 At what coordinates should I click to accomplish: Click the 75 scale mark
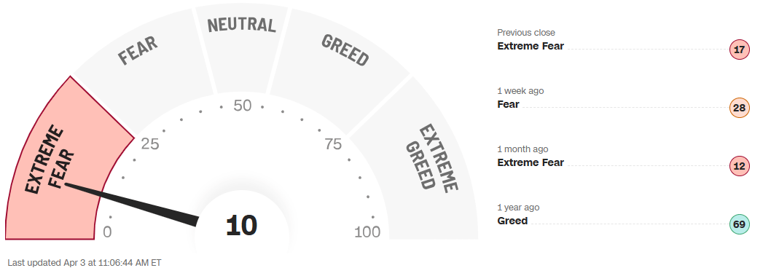point(333,144)
